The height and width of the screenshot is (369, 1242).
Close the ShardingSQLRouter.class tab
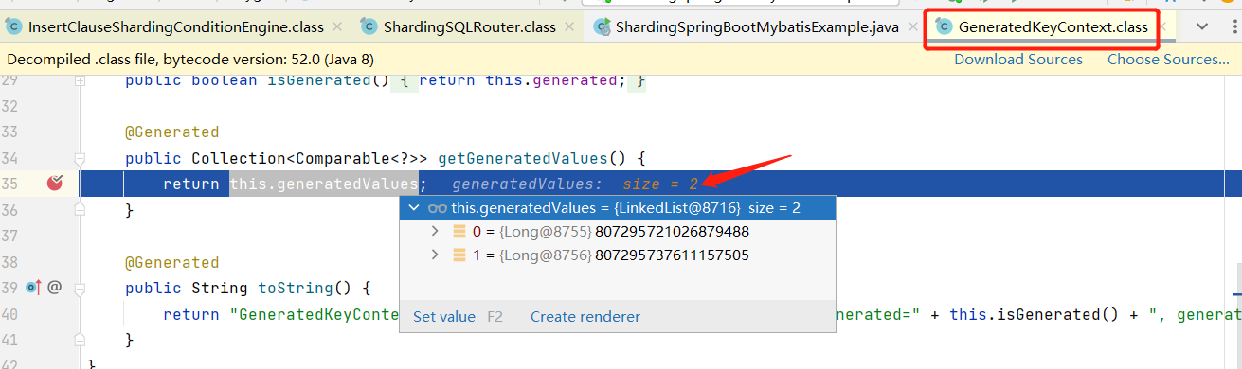tap(569, 26)
